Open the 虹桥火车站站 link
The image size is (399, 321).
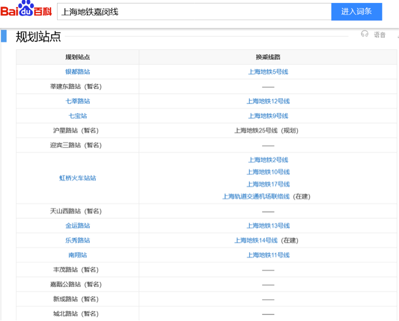click(78, 178)
